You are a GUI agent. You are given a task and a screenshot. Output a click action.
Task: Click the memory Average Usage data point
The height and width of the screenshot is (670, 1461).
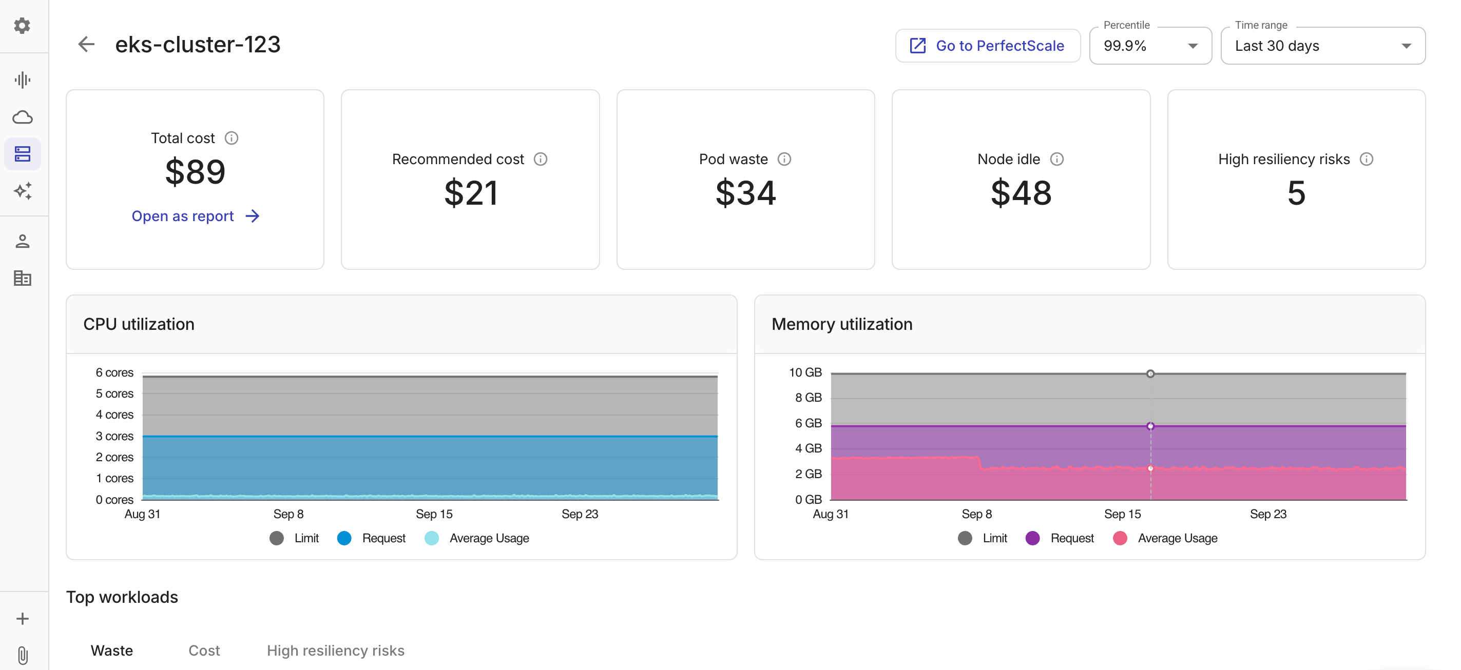[1150, 468]
